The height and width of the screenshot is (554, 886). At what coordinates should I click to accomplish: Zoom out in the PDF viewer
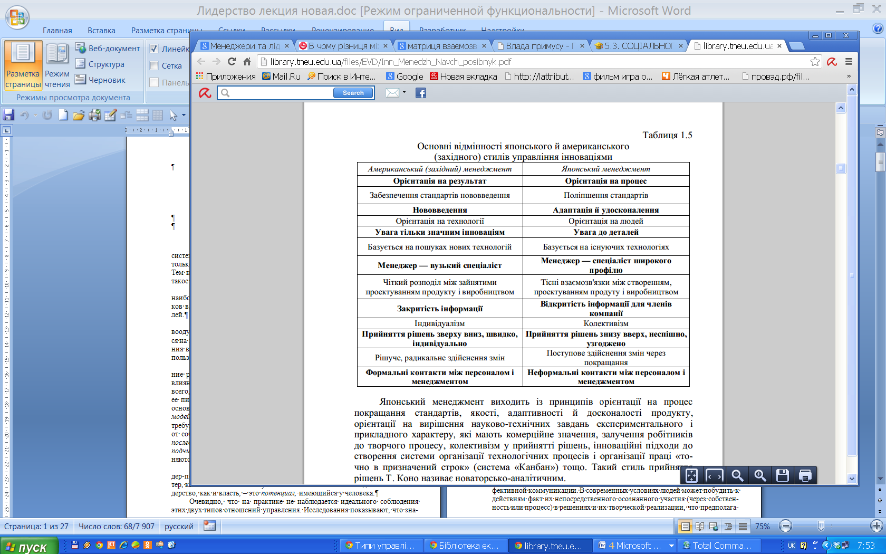pyautogui.click(x=737, y=475)
